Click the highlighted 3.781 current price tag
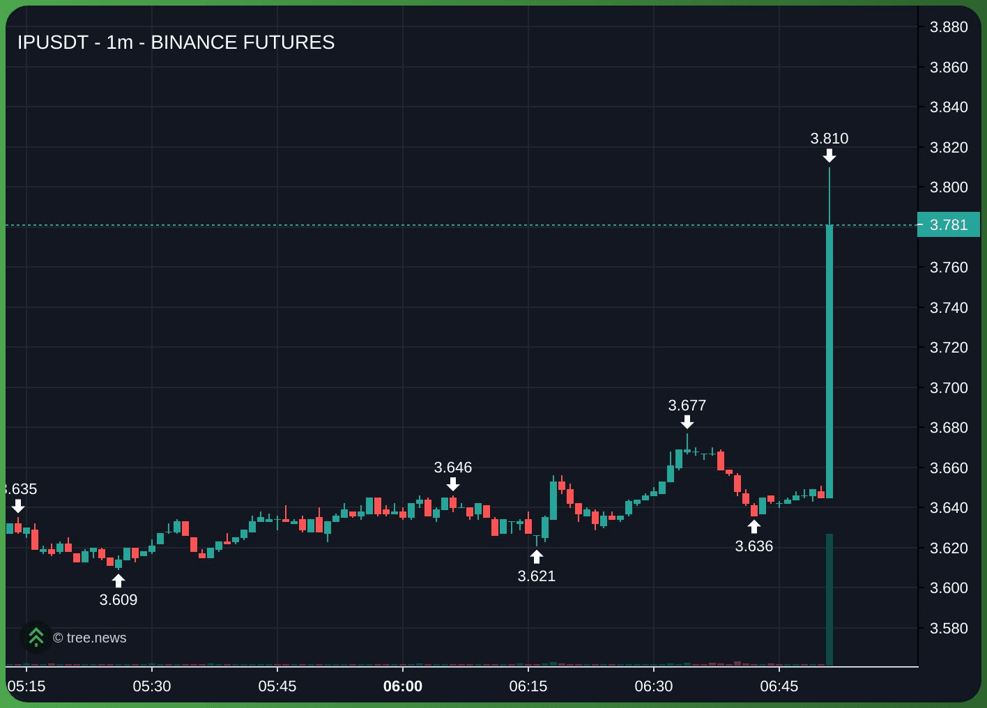 949,225
